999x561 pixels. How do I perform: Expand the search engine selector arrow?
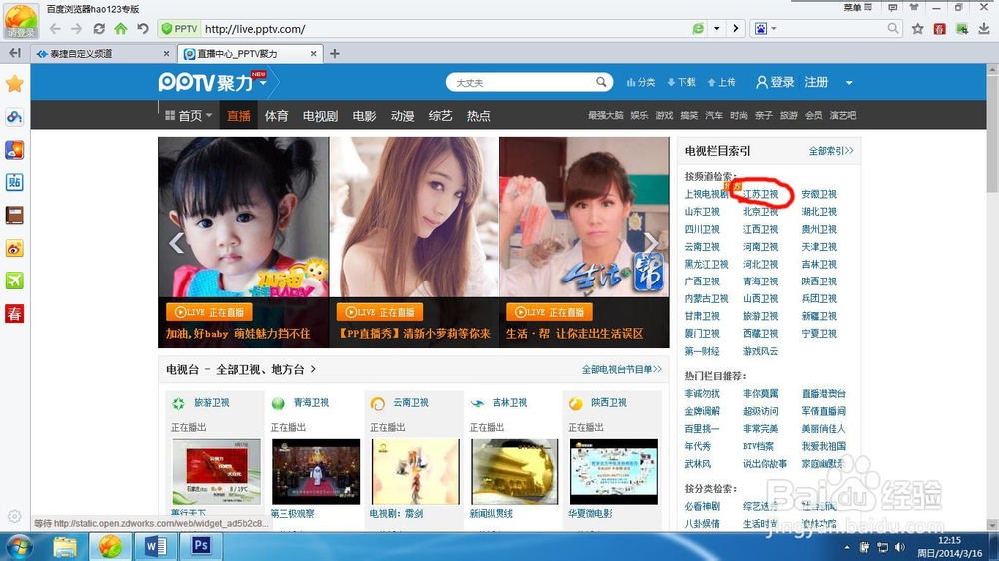point(774,29)
